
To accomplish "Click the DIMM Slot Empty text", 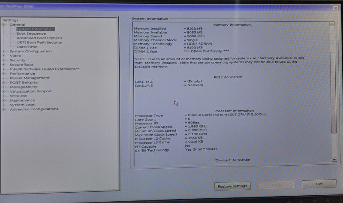I will point(206,51).
